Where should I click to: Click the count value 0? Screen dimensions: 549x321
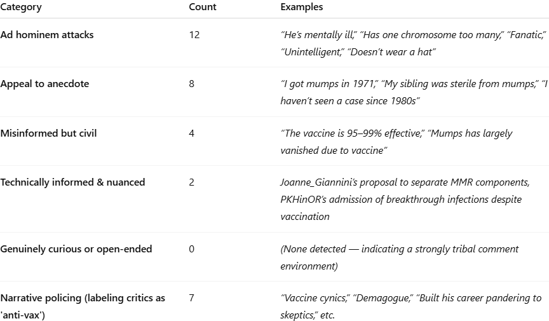(192, 249)
